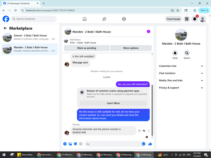This screenshot has width=211, height=158.
Task: Expand the Chat members section
Action: [181, 73]
